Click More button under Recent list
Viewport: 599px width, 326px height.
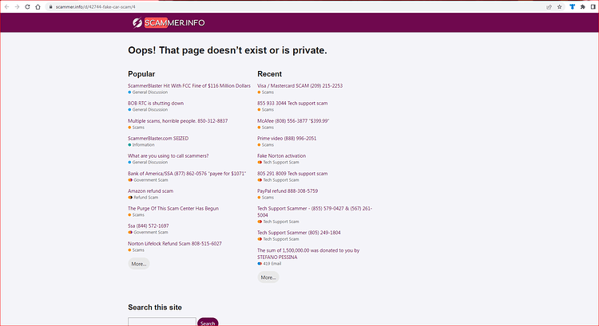(268, 277)
